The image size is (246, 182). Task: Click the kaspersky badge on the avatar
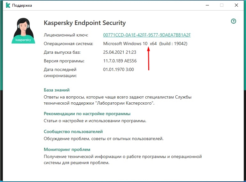click(x=23, y=40)
